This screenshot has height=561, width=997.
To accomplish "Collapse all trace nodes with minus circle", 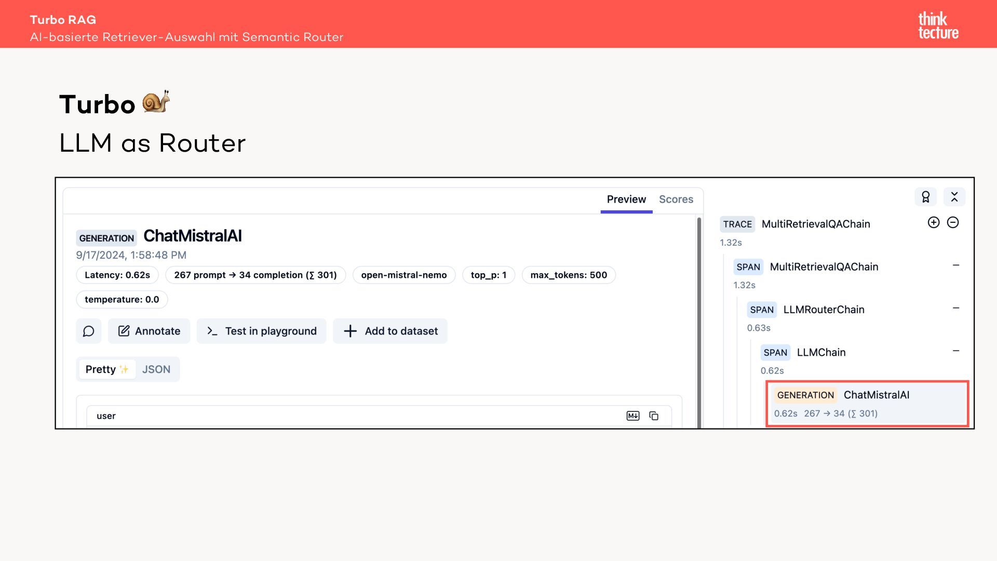I will point(953,222).
